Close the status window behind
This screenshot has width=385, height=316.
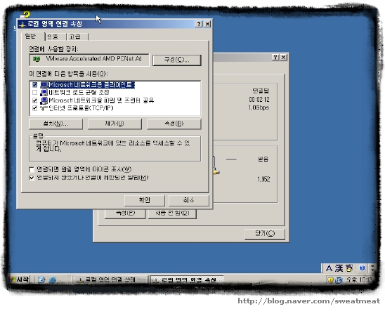[x=284, y=57]
